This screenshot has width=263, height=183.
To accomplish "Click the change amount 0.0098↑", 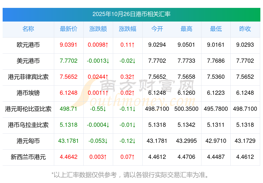I will coord(98,45).
